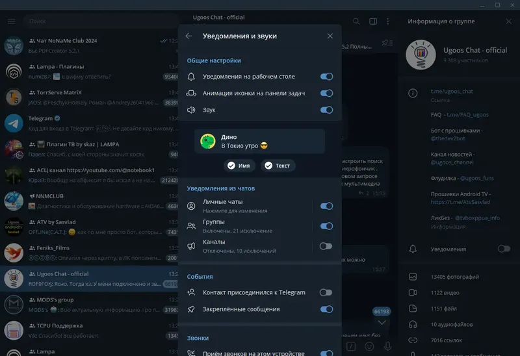Toggle Контакт присоединился к Telegram switch

(x=326, y=293)
